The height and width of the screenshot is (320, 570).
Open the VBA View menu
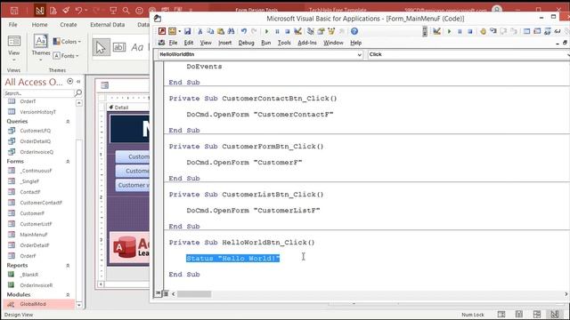tap(206, 43)
